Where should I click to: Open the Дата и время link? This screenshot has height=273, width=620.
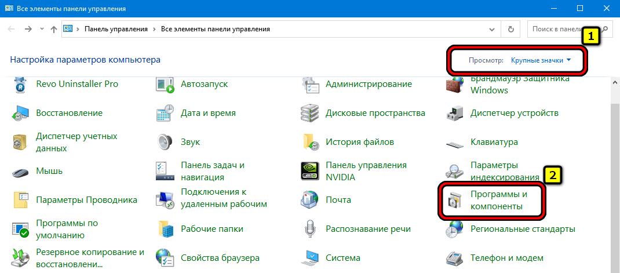[x=208, y=113]
